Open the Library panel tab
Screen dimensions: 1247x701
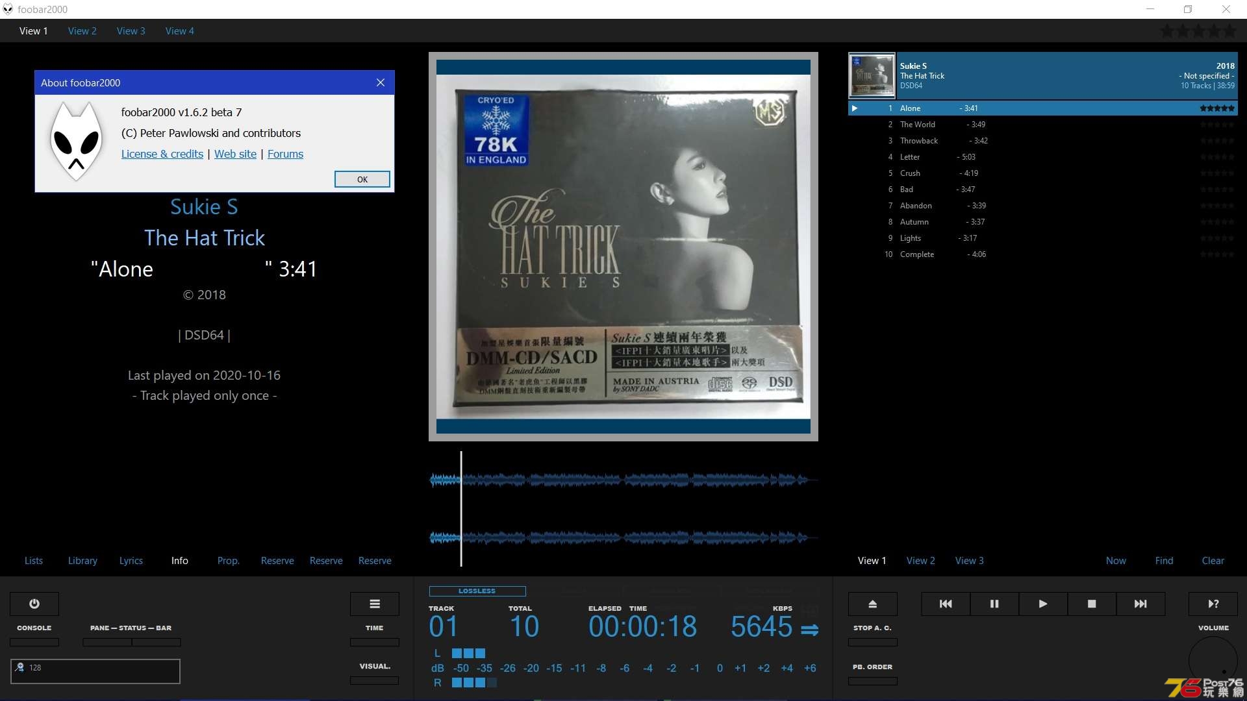[82, 561]
